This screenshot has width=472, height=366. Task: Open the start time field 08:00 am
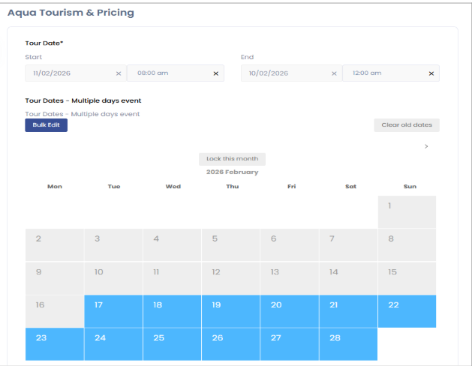click(169, 73)
